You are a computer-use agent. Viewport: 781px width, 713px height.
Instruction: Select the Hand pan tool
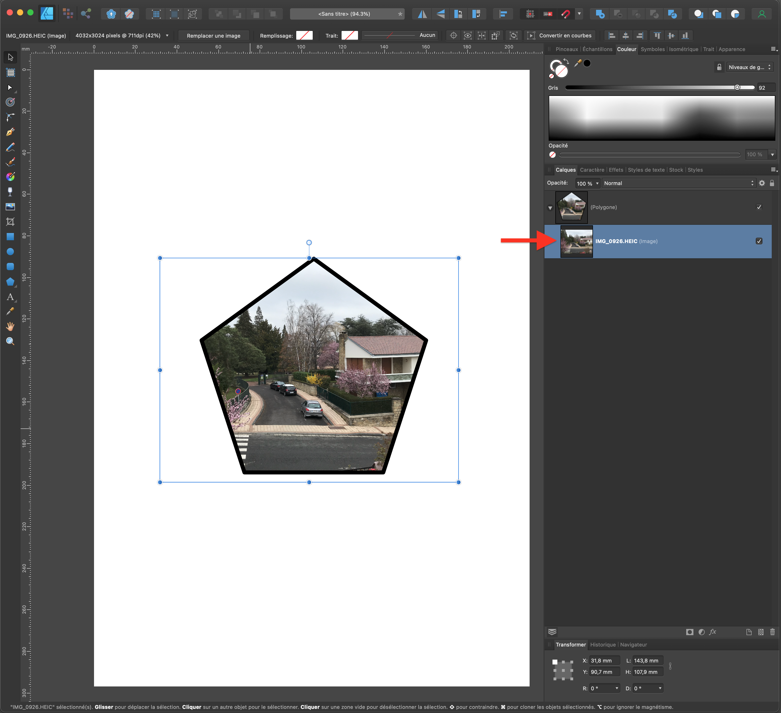(x=11, y=326)
